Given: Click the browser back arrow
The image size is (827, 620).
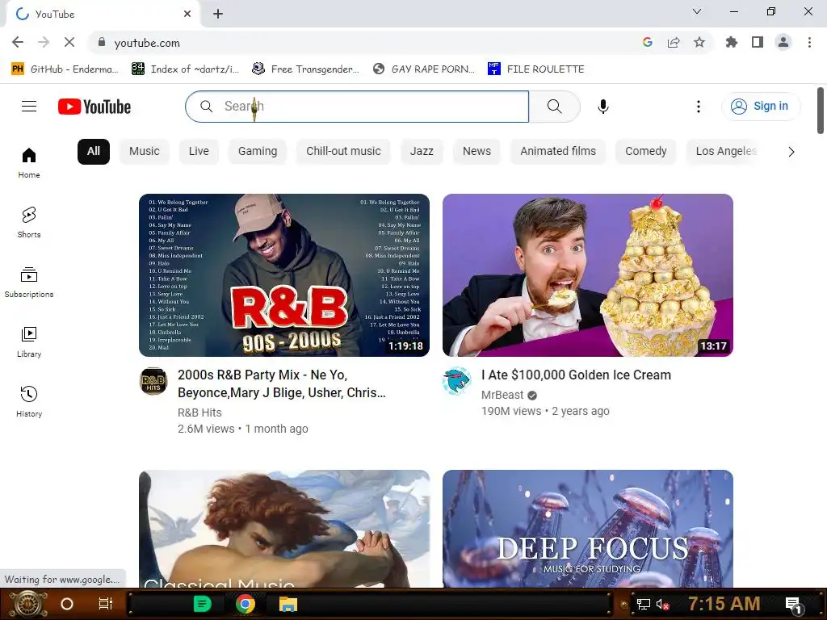Looking at the screenshot, I should pyautogui.click(x=18, y=42).
